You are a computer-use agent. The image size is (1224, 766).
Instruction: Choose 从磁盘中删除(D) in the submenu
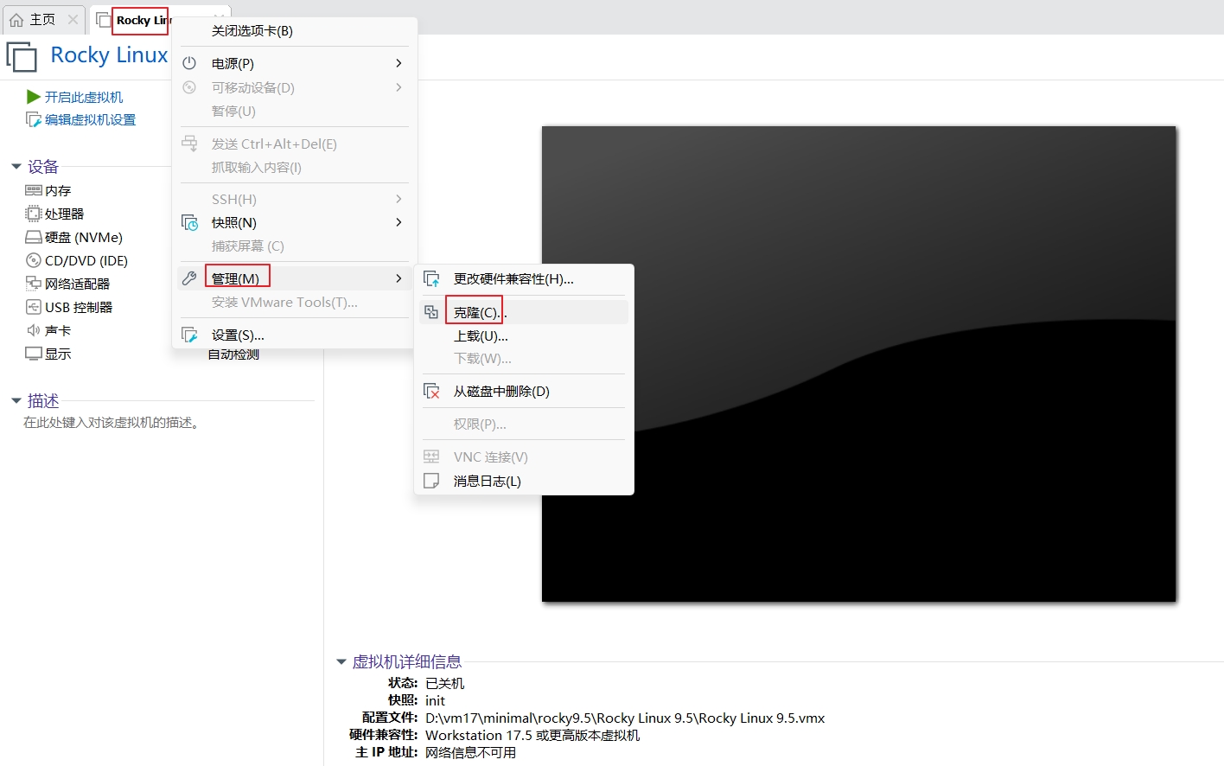pos(524,392)
